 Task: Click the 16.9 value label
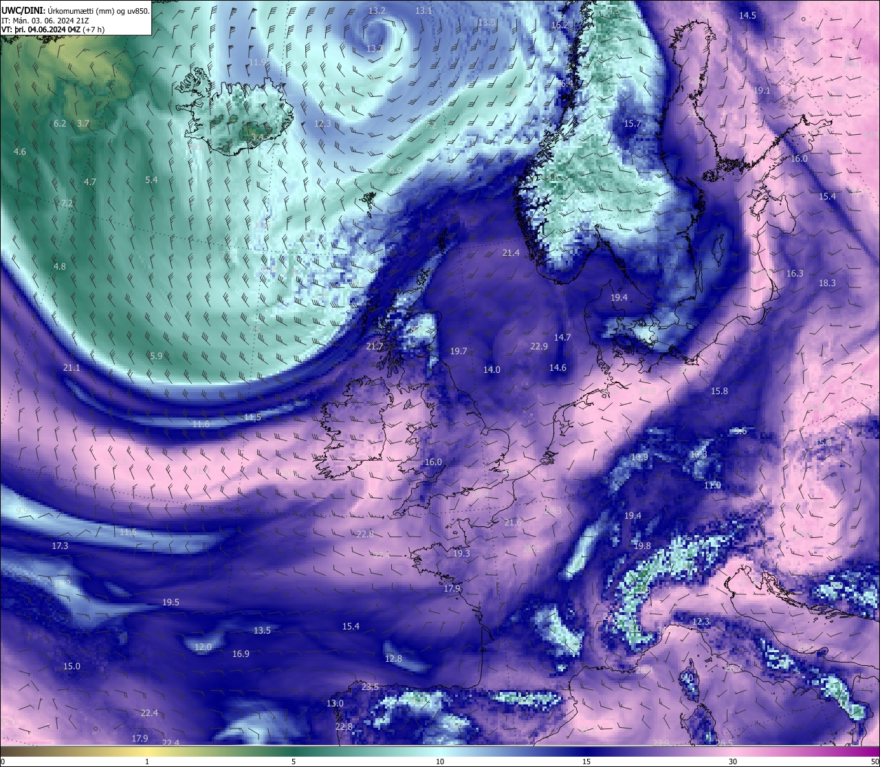click(x=241, y=653)
